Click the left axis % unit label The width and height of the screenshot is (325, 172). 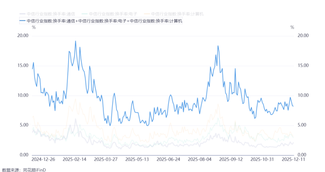click(34, 27)
